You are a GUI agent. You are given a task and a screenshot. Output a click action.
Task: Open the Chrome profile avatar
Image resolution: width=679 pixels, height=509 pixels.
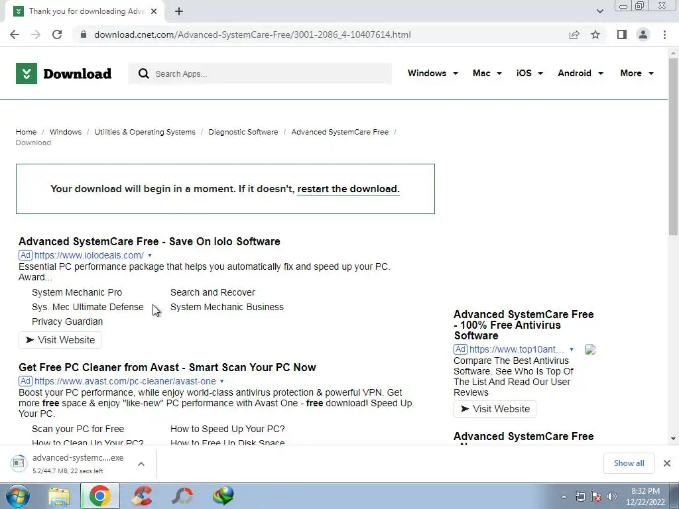[643, 34]
